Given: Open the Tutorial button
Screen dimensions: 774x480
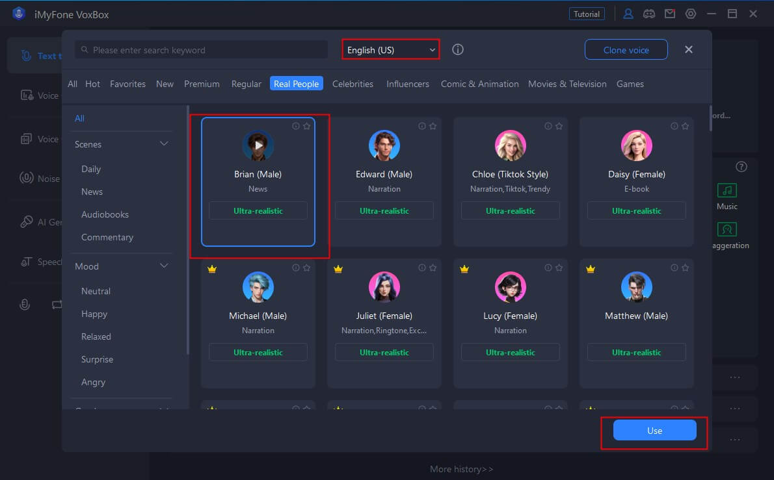Looking at the screenshot, I should [x=587, y=14].
